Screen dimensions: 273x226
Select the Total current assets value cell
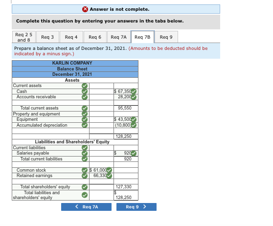pyautogui.click(x=126, y=108)
